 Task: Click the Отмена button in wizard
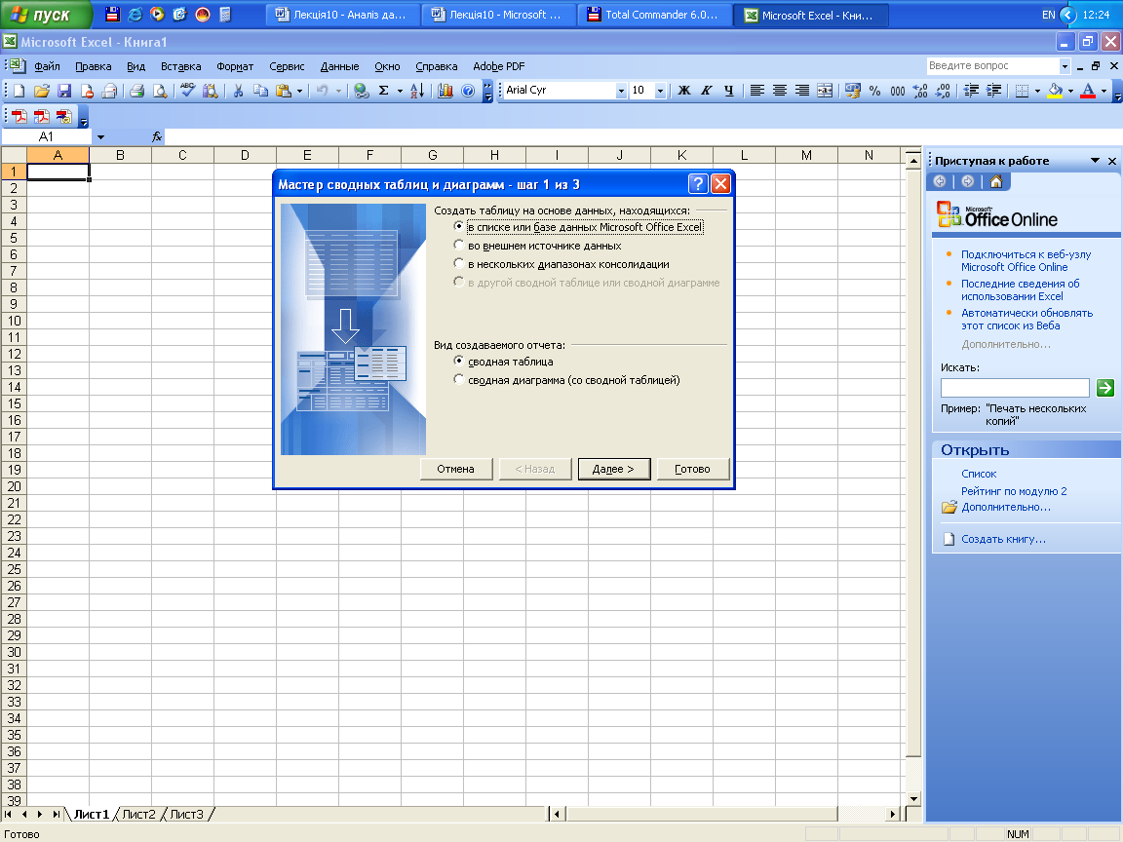pos(455,469)
